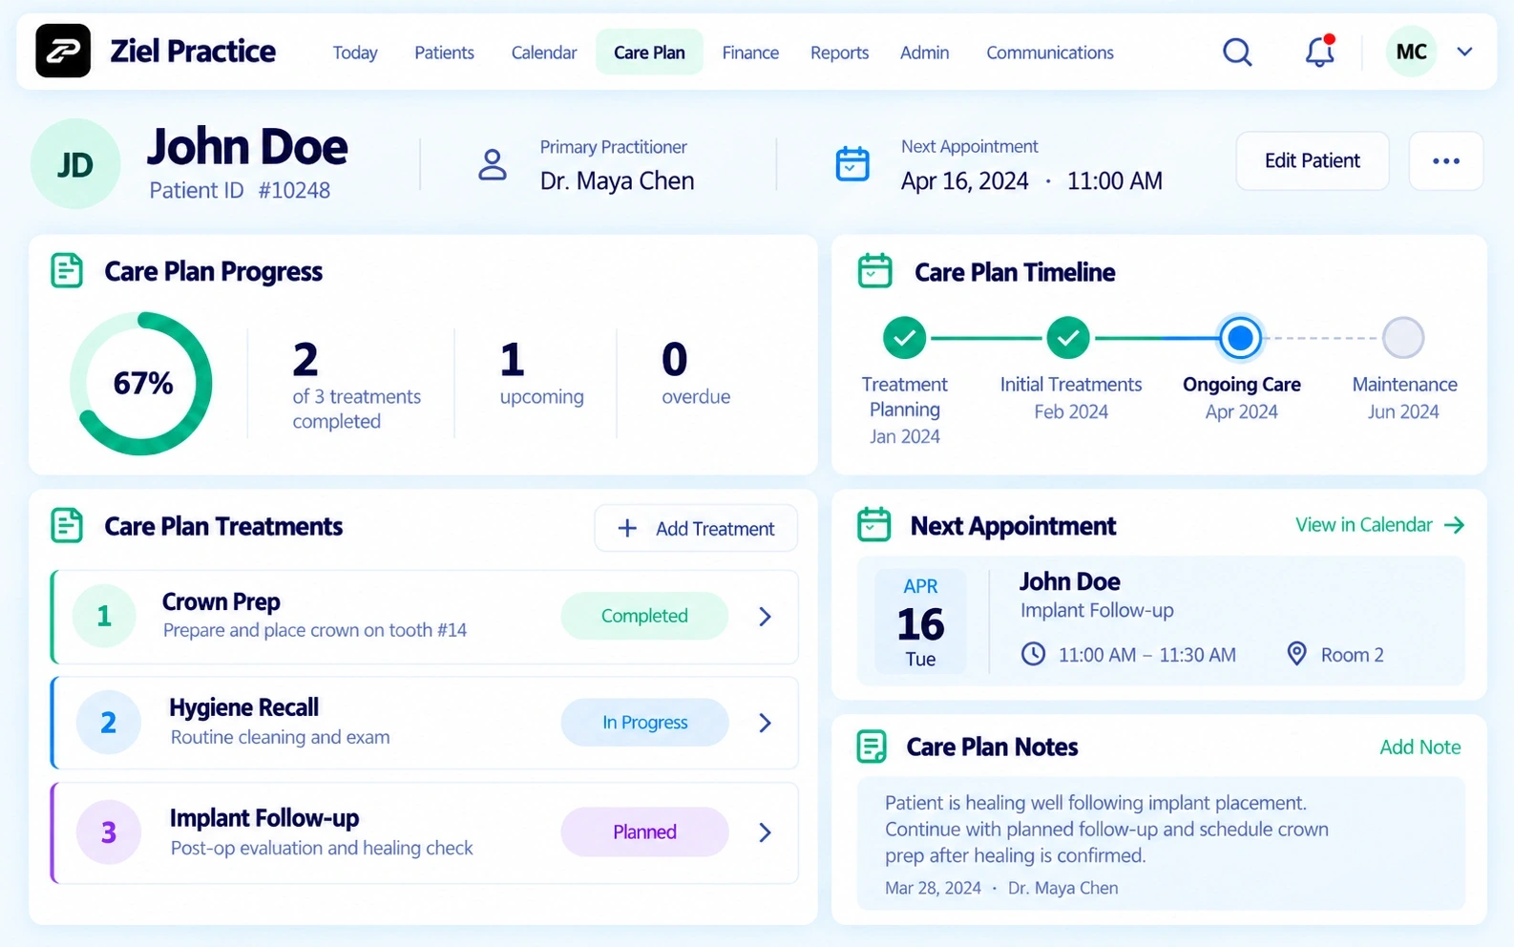Click the Next Appointment card calendar icon
The height and width of the screenshot is (947, 1514).
tap(873, 525)
